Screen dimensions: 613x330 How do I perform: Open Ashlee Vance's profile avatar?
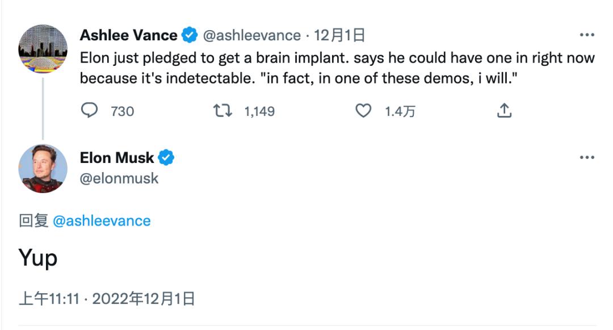[x=43, y=49]
